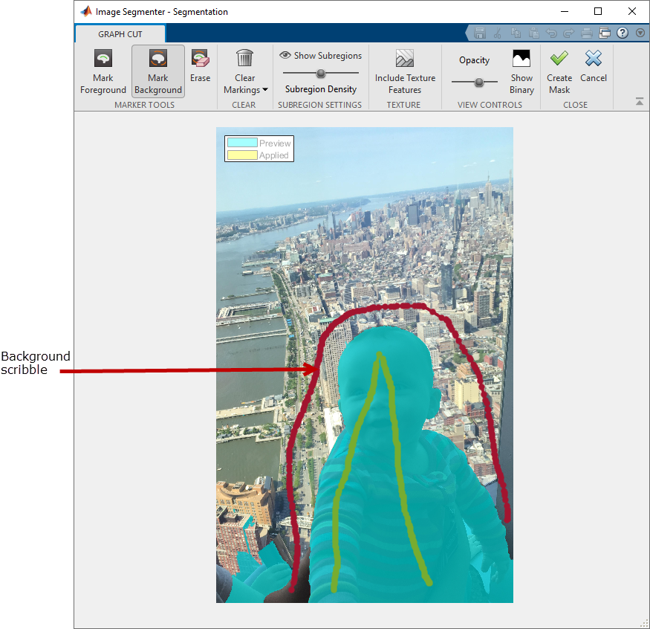Click the Undo arrow icon

(551, 33)
